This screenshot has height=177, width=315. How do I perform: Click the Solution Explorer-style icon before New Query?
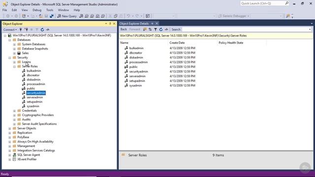(52, 16)
